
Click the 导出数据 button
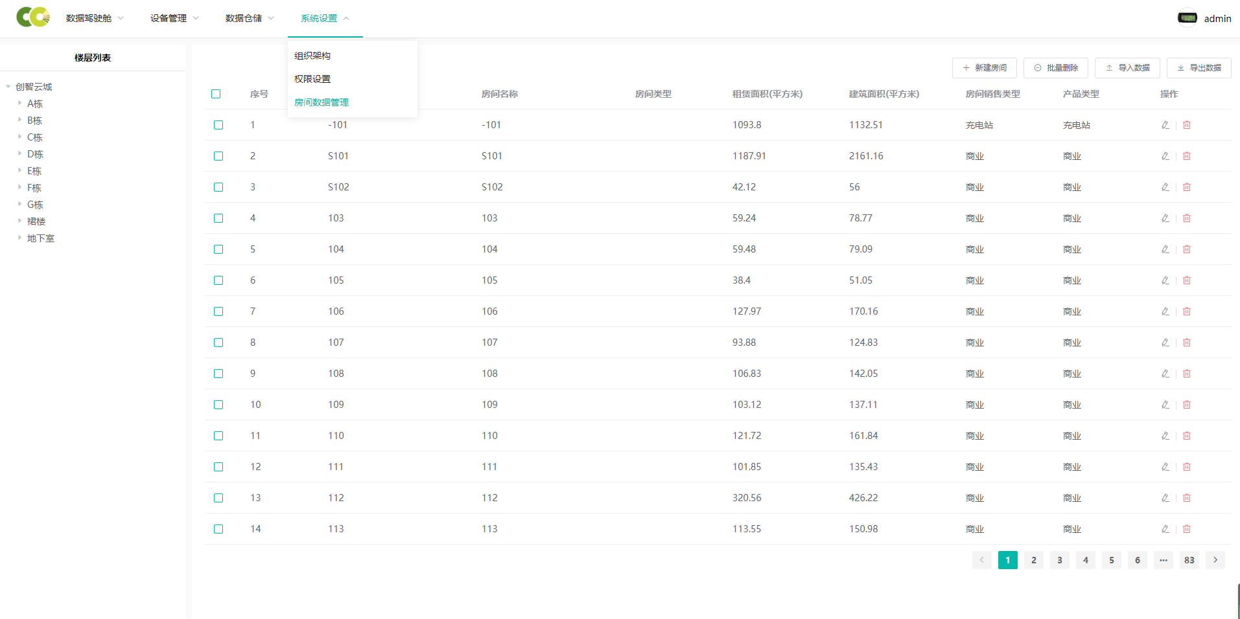click(x=1199, y=67)
